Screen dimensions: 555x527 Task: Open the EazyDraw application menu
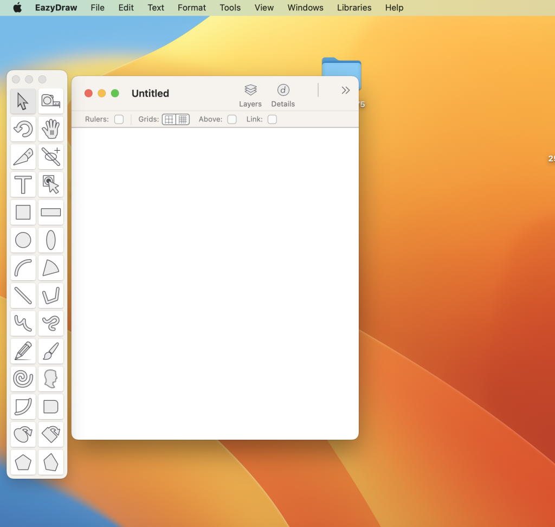[x=56, y=8]
